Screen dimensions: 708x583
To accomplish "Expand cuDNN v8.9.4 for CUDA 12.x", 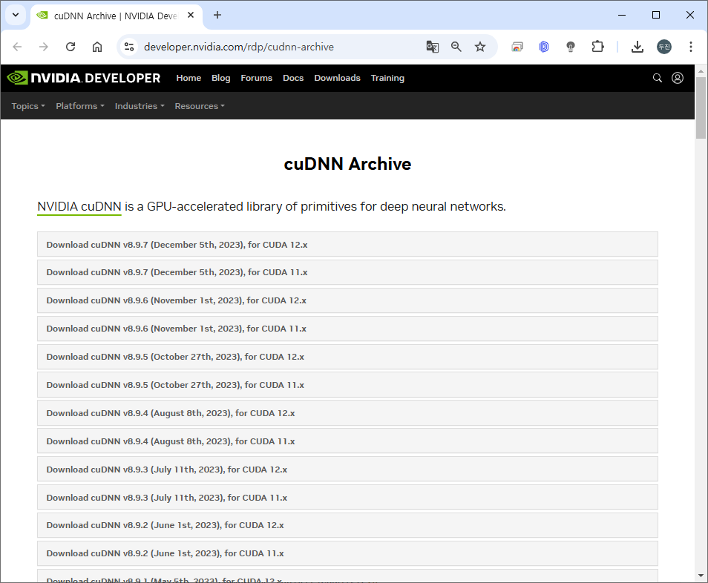I will click(x=347, y=413).
